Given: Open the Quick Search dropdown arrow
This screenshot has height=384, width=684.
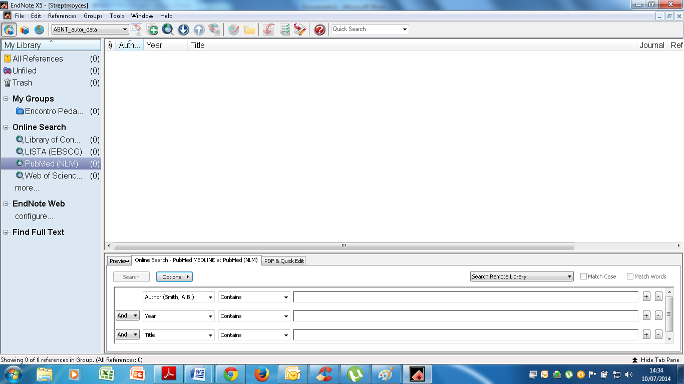Looking at the screenshot, I should pos(405,29).
